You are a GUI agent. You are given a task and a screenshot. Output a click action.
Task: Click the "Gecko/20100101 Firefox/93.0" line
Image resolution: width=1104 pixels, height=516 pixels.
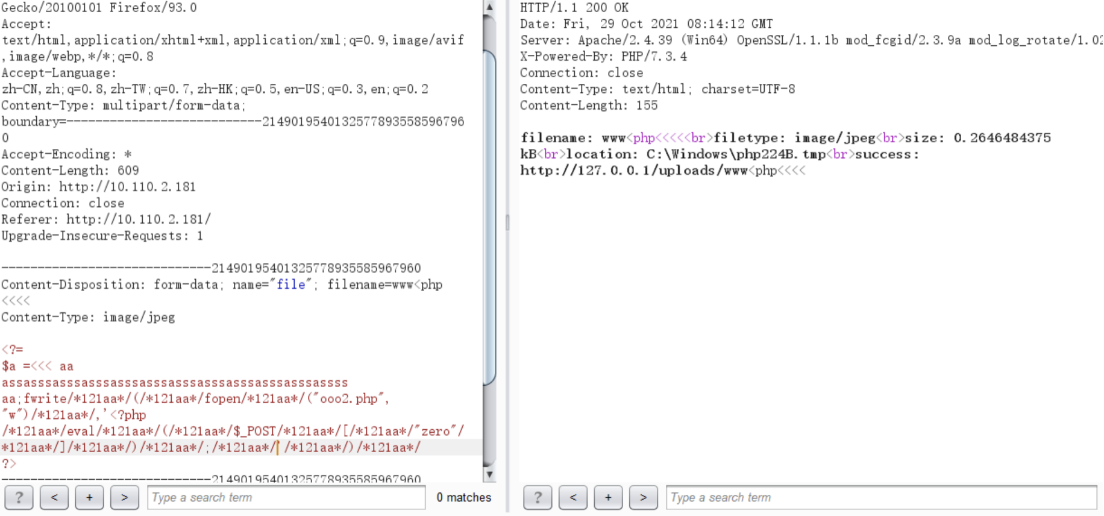99,8
